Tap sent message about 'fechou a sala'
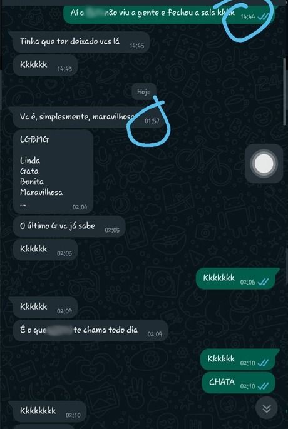The image size is (288, 429). click(x=169, y=13)
